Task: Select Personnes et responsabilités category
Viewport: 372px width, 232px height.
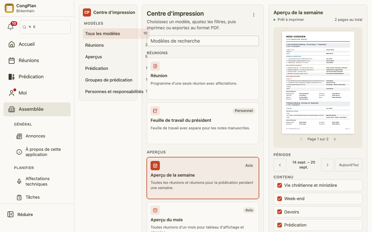Action: (116, 92)
